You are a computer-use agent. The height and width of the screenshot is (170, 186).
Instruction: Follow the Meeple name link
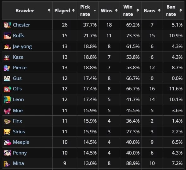coord(21,142)
